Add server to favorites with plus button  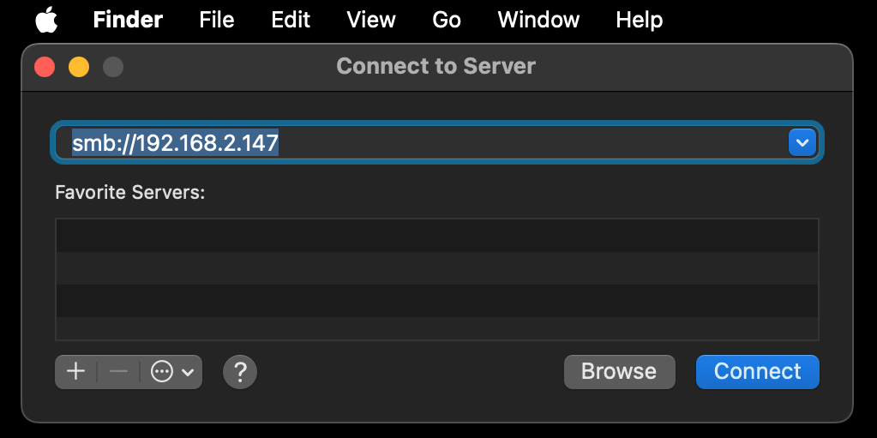click(76, 372)
